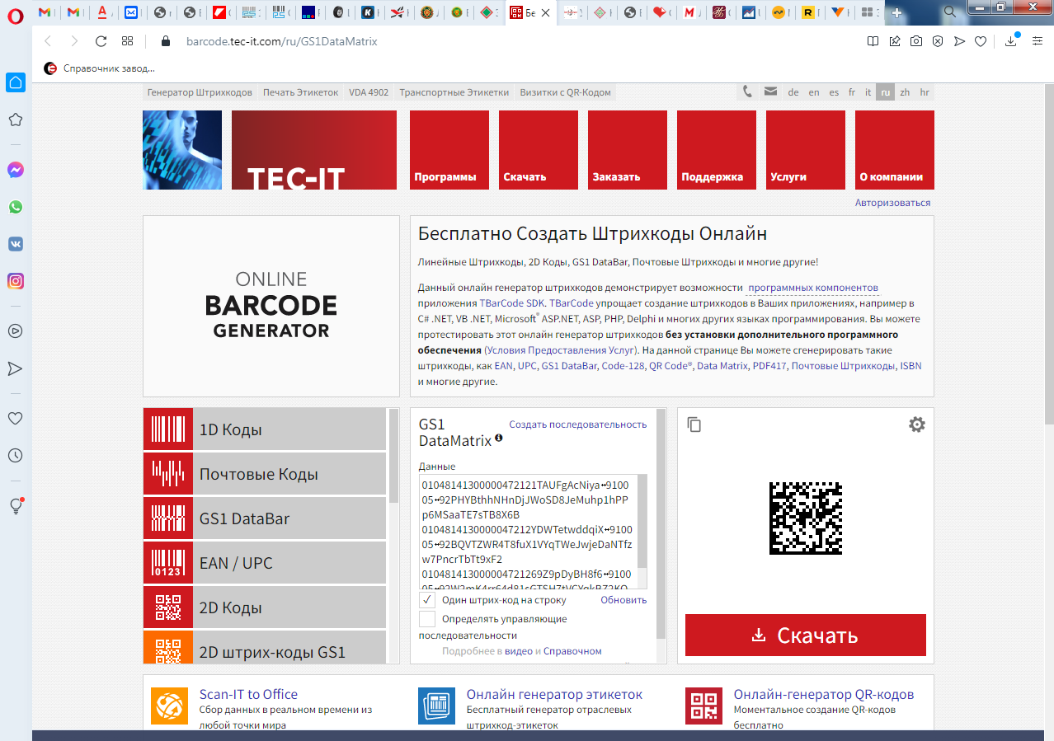Click the phone contact icon
This screenshot has height=741, width=1054.
pyautogui.click(x=747, y=91)
